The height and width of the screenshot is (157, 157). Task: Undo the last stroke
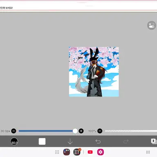(x=98, y=141)
